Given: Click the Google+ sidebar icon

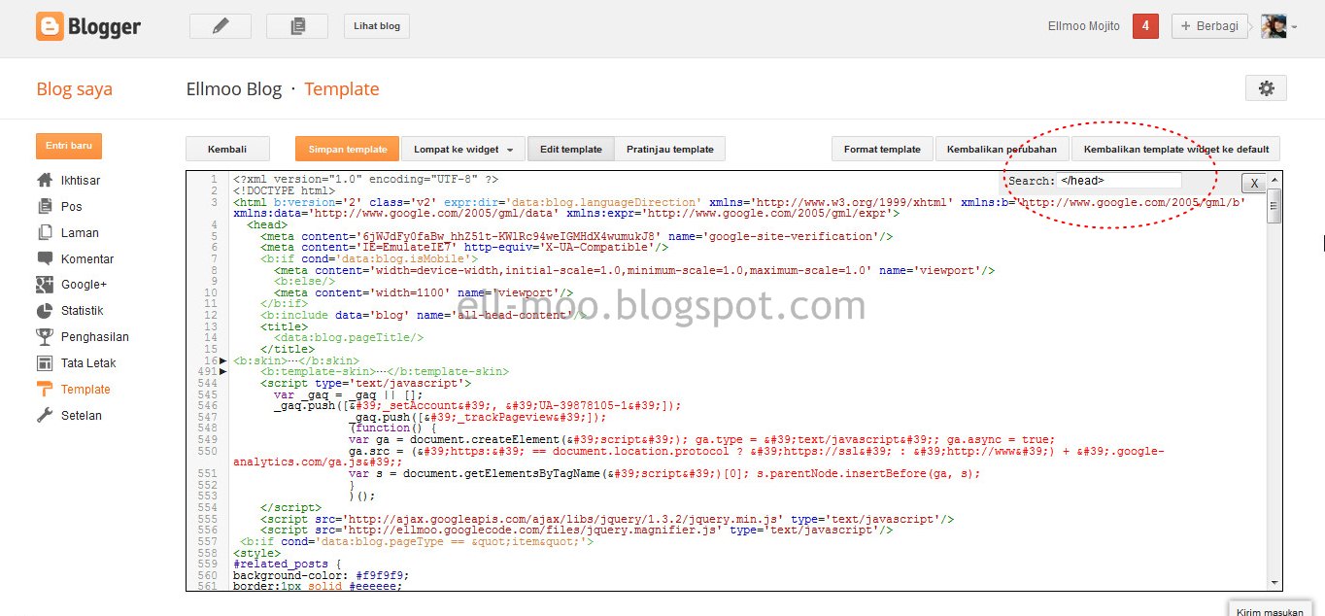Looking at the screenshot, I should [x=45, y=285].
